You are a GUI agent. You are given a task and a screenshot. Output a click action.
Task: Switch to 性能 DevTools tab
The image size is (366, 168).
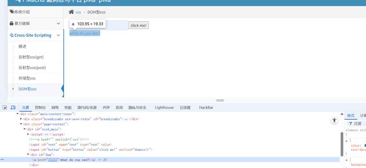[68, 107]
